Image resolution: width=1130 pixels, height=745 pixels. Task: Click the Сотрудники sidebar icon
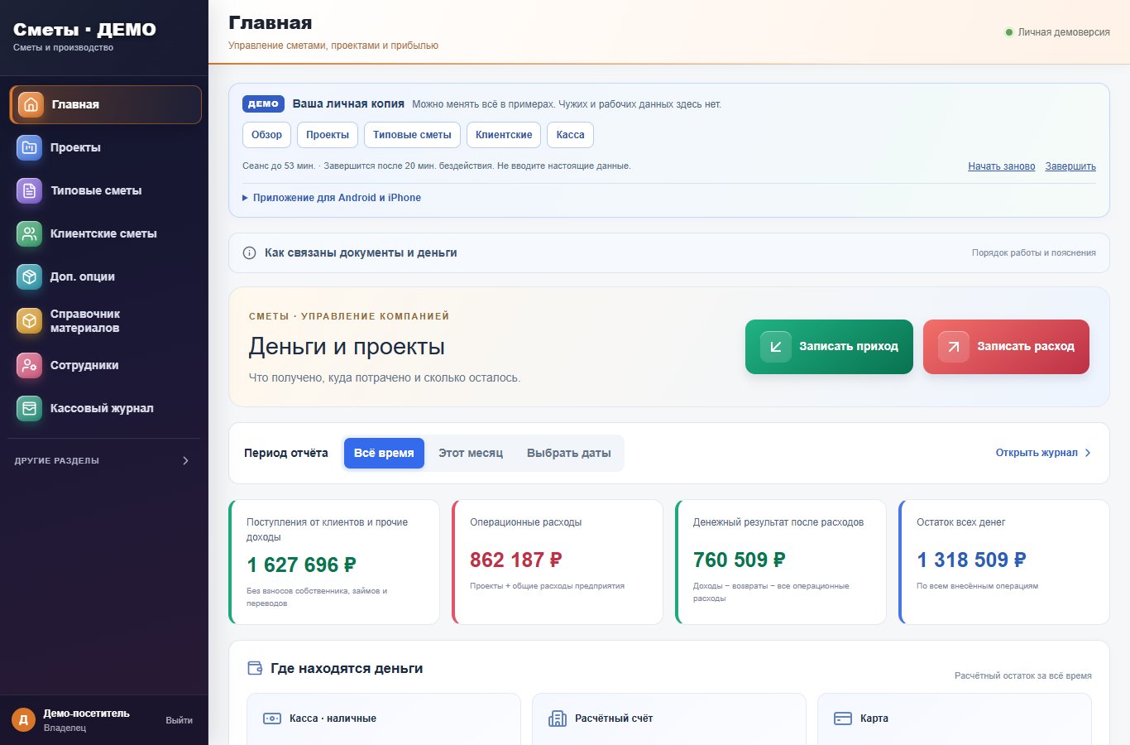pos(30,365)
